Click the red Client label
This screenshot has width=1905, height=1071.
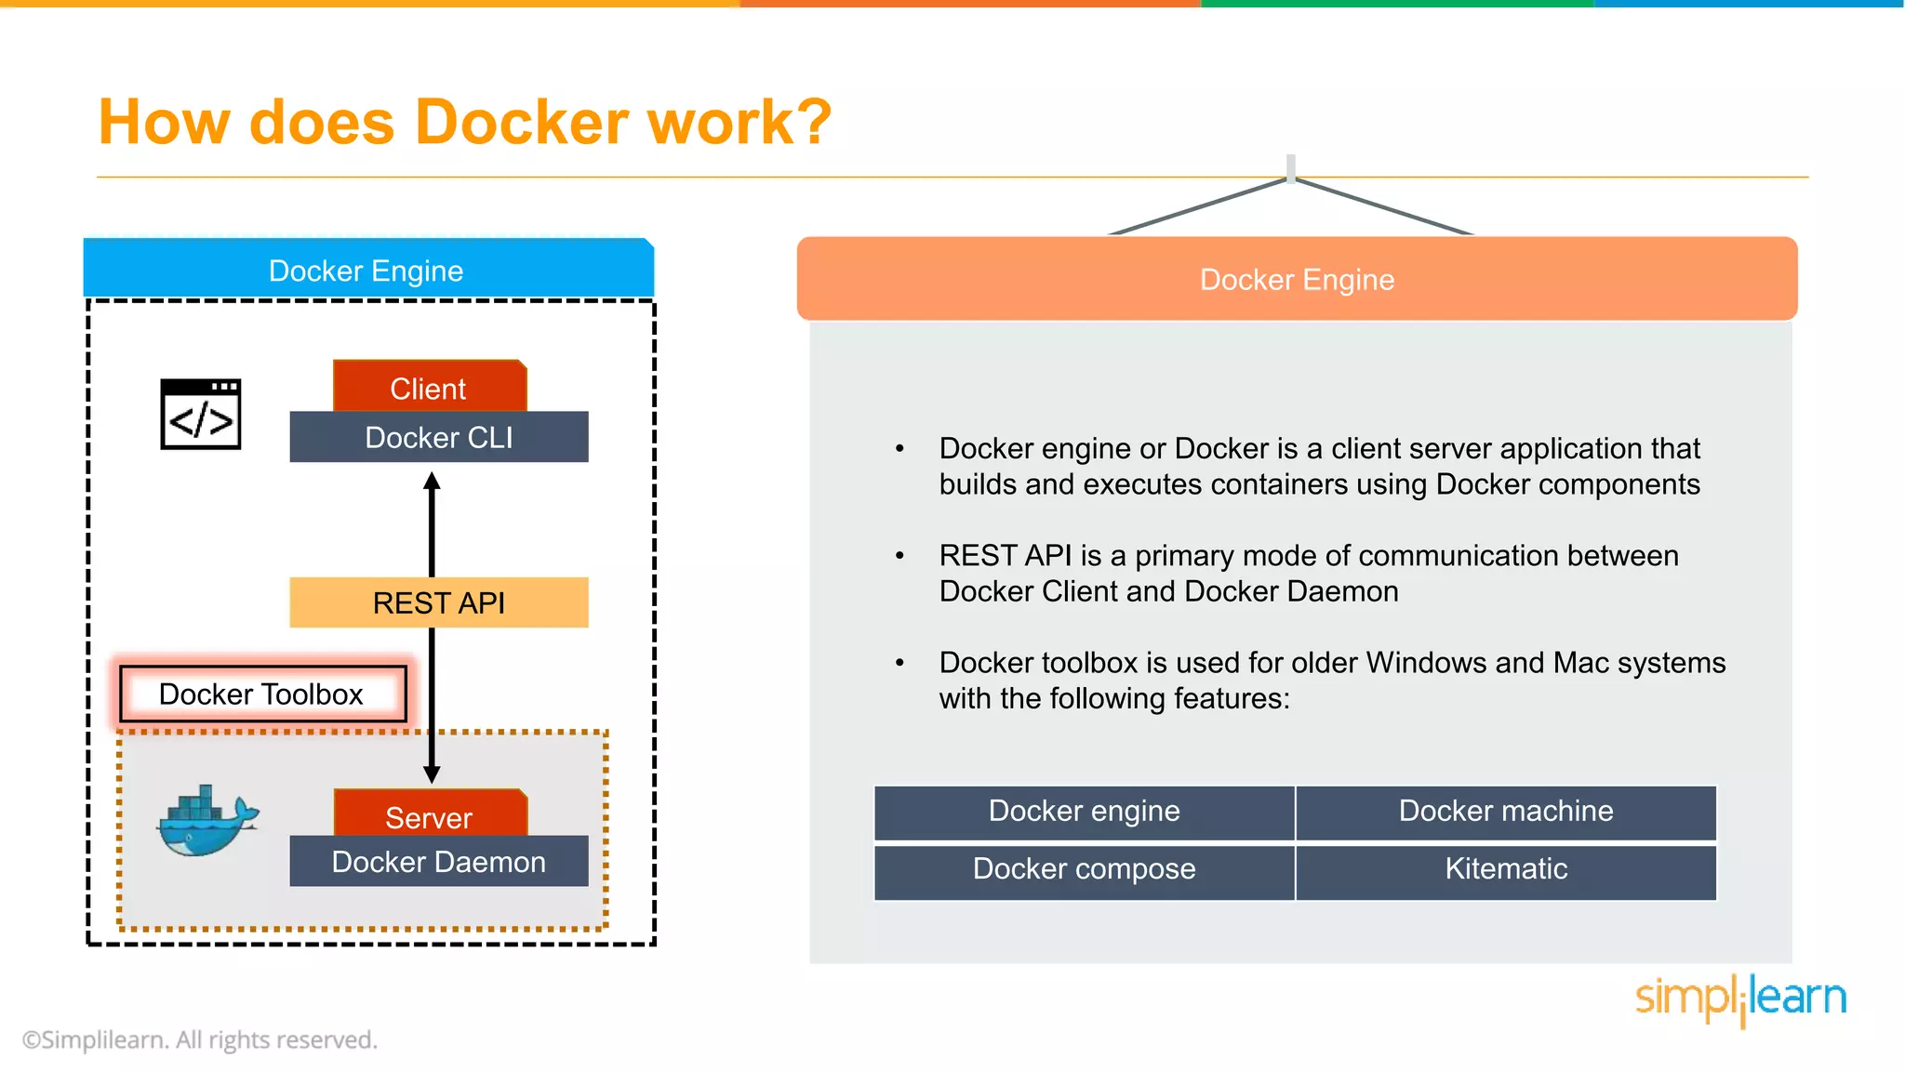pyautogui.click(x=430, y=386)
